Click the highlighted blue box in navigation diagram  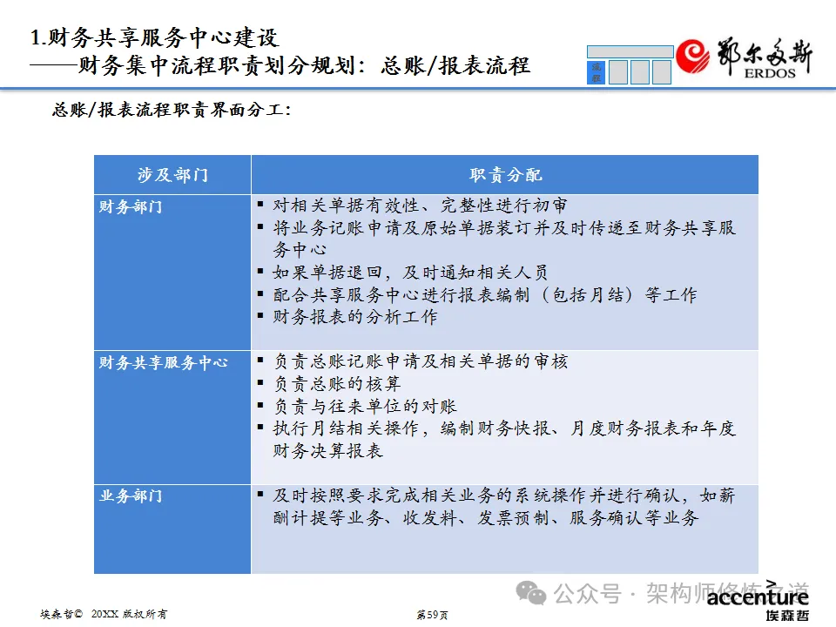coord(596,72)
